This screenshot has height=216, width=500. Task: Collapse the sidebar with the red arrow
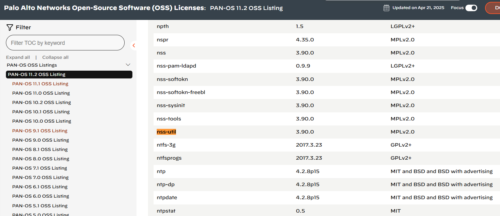[134, 45]
